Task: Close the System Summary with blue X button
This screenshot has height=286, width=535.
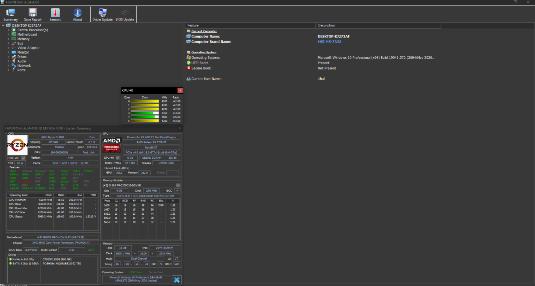Action: point(177,280)
